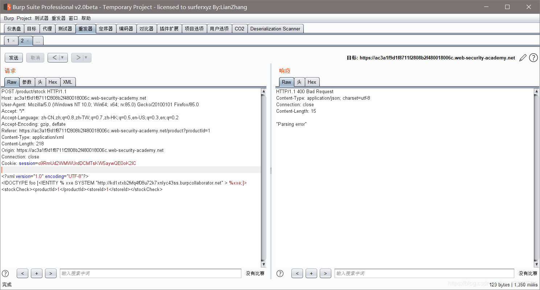The height and width of the screenshot is (290, 540).
Task: Click request search next match button
Action: click(x=51, y=273)
